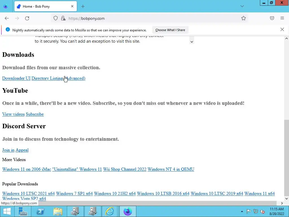Expand the list all tabs chevron

[242, 6]
